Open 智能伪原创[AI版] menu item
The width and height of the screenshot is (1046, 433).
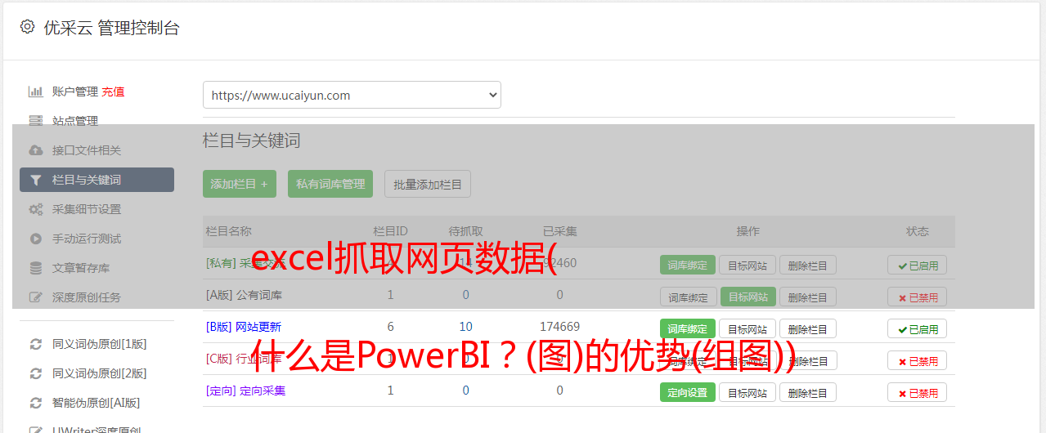(97, 403)
